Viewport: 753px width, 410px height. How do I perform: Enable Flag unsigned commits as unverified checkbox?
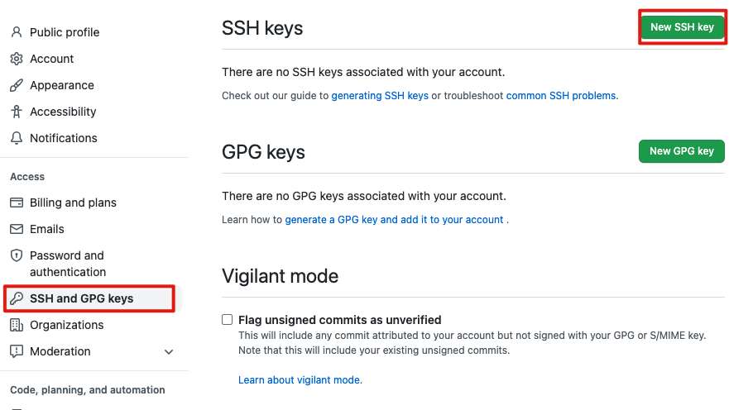coord(228,320)
